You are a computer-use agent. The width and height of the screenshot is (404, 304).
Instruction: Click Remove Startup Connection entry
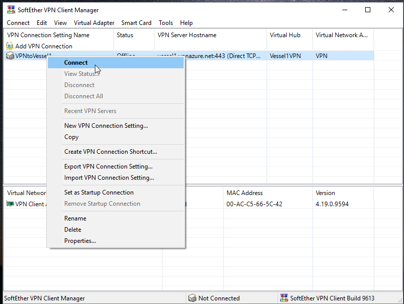point(116,204)
